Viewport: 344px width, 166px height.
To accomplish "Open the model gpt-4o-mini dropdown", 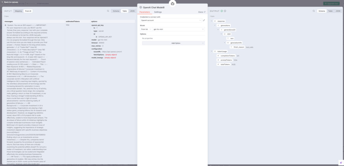I will [x=178, y=29].
